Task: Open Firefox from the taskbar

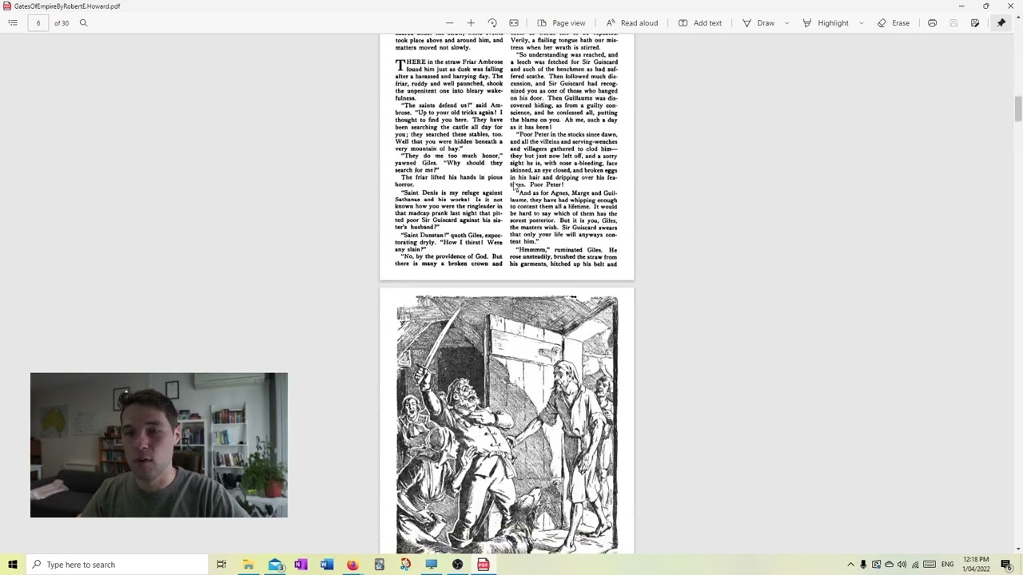Action: tap(352, 565)
